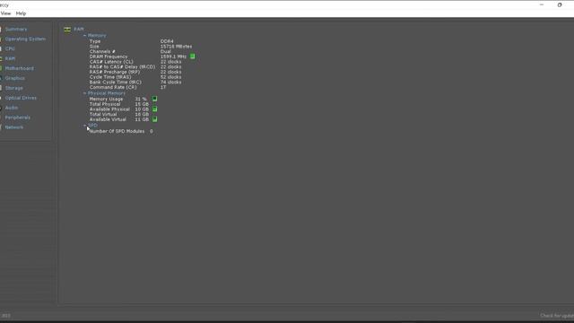Click the RAS# to CAS# Delay label
Screen dimensions: 574x323
point(122,67)
